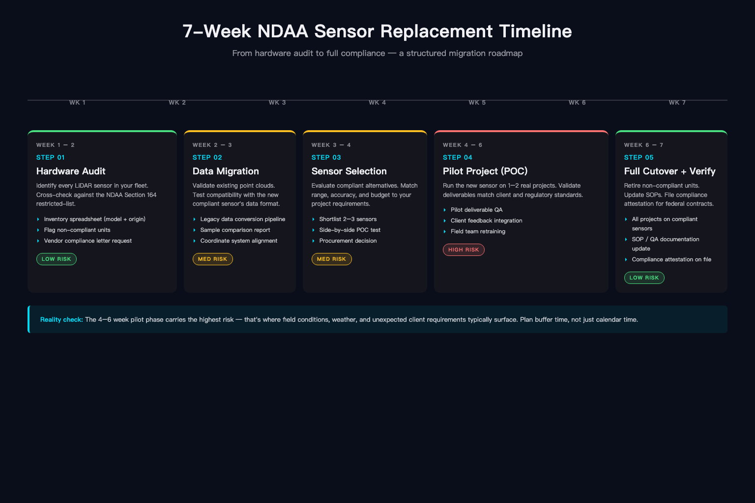755x503 pixels.
Task: Click the bullet arrow beside Compliance attestation on file
Action: 626,259
